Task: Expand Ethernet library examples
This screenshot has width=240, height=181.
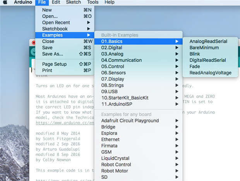Action: coord(138,139)
